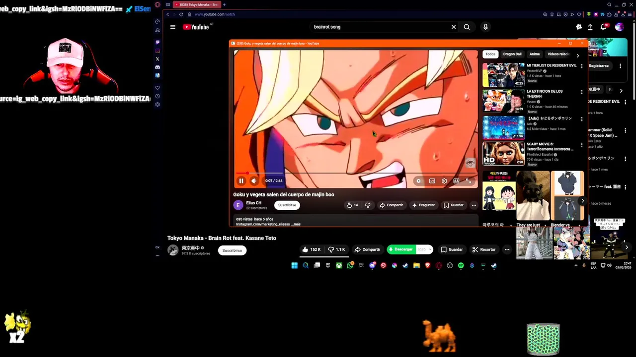636x357 pixels.
Task: Switch to the Tokyo Manaka browser tab
Action: 197,4
